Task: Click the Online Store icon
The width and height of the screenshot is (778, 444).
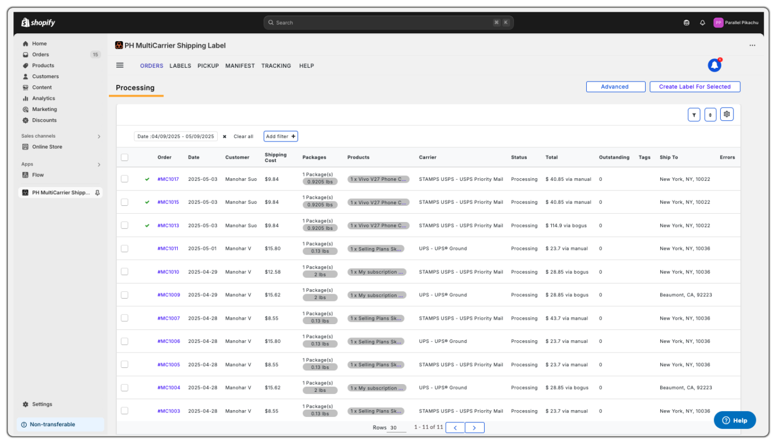Action: click(26, 147)
